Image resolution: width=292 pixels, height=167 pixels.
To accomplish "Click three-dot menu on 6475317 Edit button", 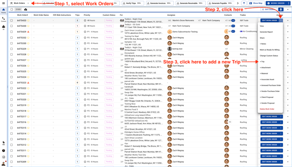I will coord(281,117).
